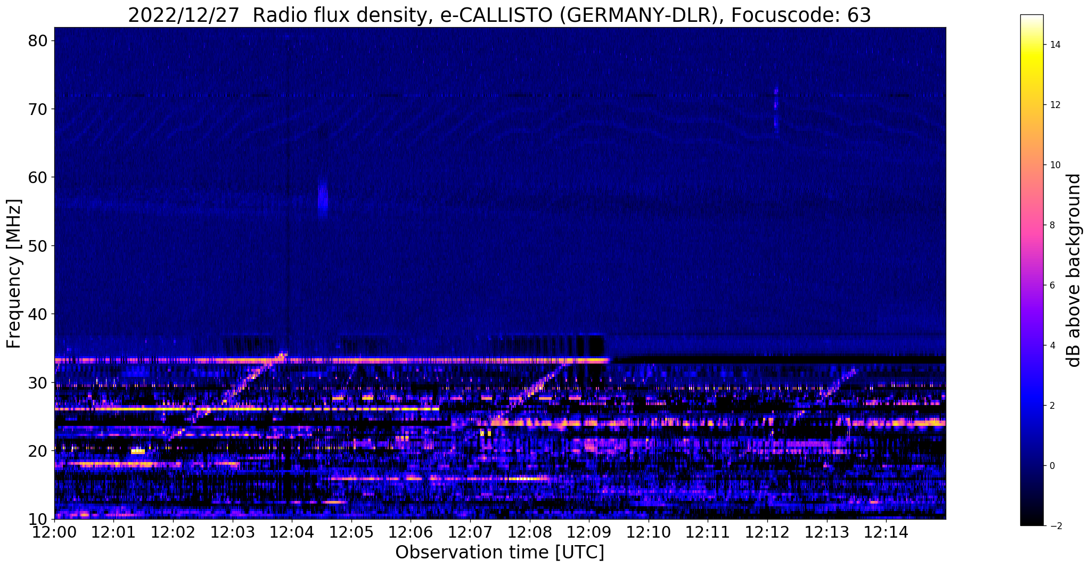Click the 12:06 time tick label
Screen dimensions: 1090x568
[x=411, y=531]
